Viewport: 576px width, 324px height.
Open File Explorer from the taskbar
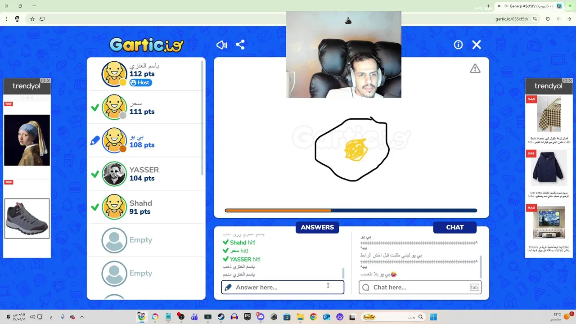tap(300, 317)
